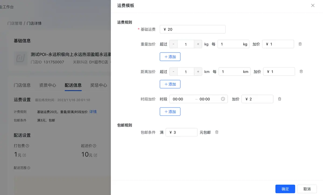Image resolution: width=323 pixels, height=195 pixels.
Task: Confirm the template with 确定
Action: click(x=285, y=189)
